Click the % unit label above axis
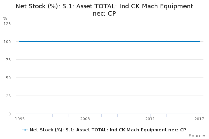 coord(5,18)
